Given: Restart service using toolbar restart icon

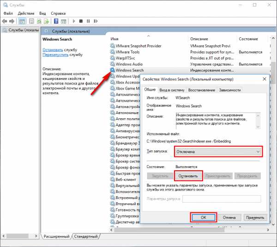Looking at the screenshot, I should click(96, 21).
